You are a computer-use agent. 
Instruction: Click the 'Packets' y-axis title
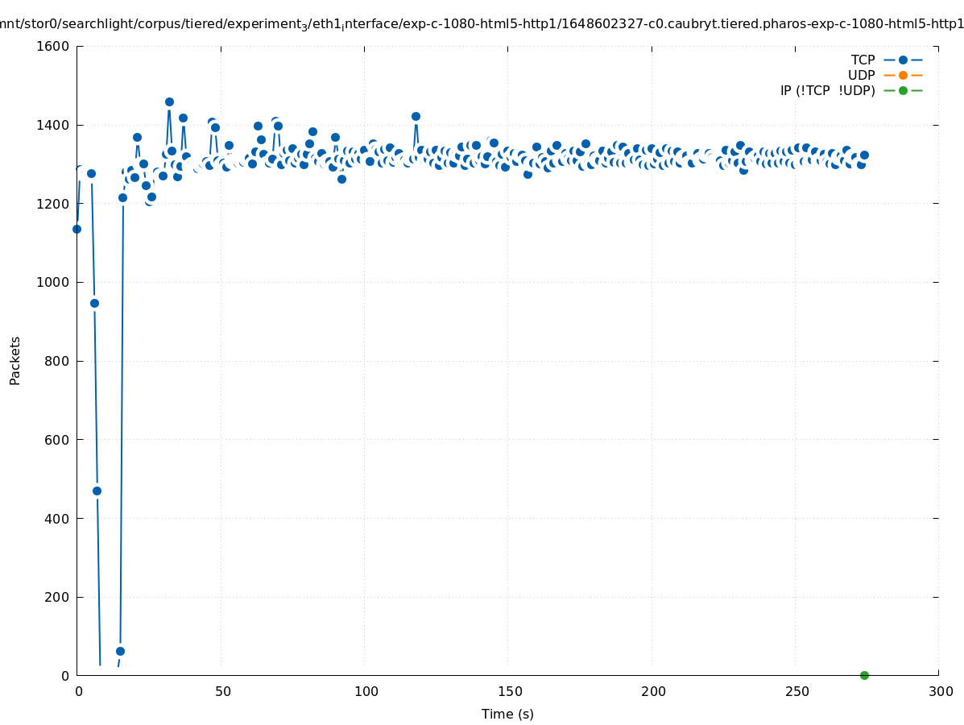[15, 360]
